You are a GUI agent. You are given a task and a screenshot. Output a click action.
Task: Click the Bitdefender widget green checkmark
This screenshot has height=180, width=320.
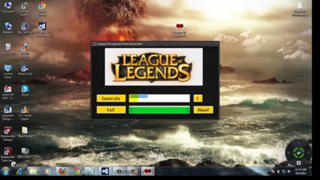coord(298,152)
